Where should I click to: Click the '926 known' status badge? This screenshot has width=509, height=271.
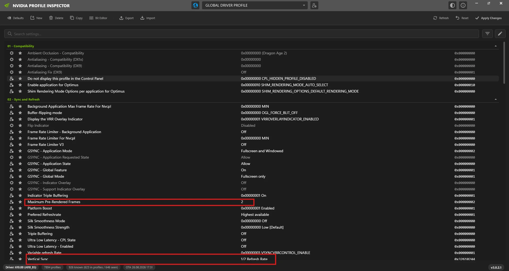[x=93, y=267]
